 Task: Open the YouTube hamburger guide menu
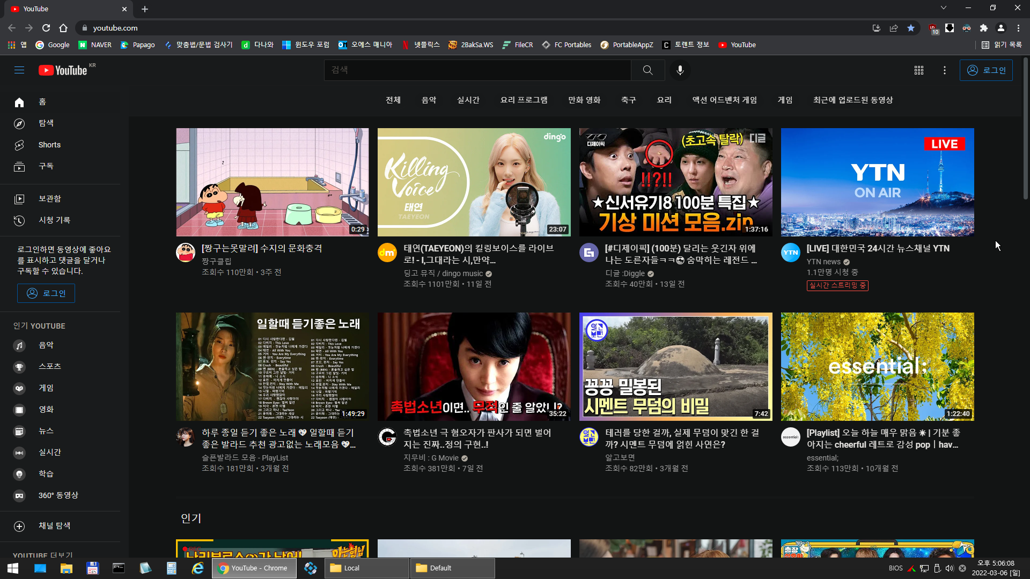(19, 70)
